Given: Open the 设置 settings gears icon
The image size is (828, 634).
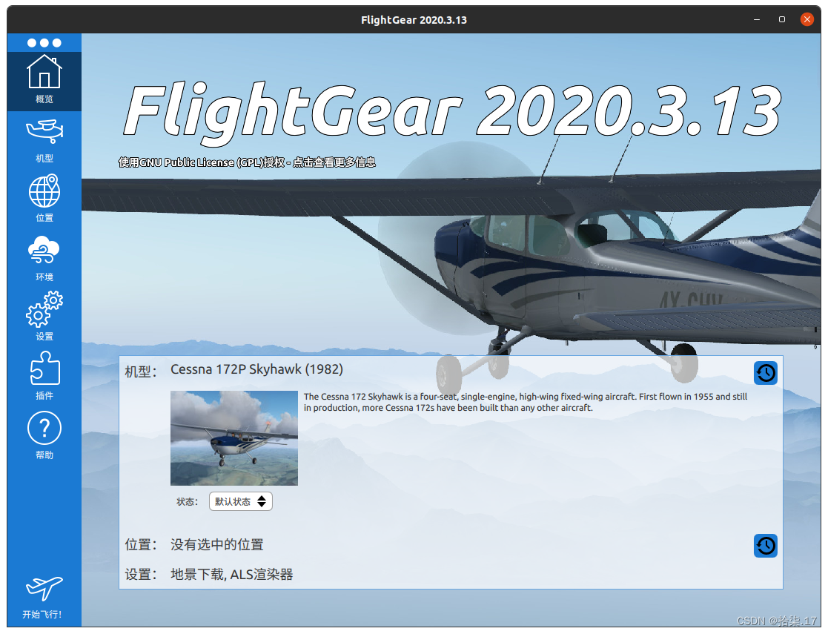Looking at the screenshot, I should [x=44, y=311].
